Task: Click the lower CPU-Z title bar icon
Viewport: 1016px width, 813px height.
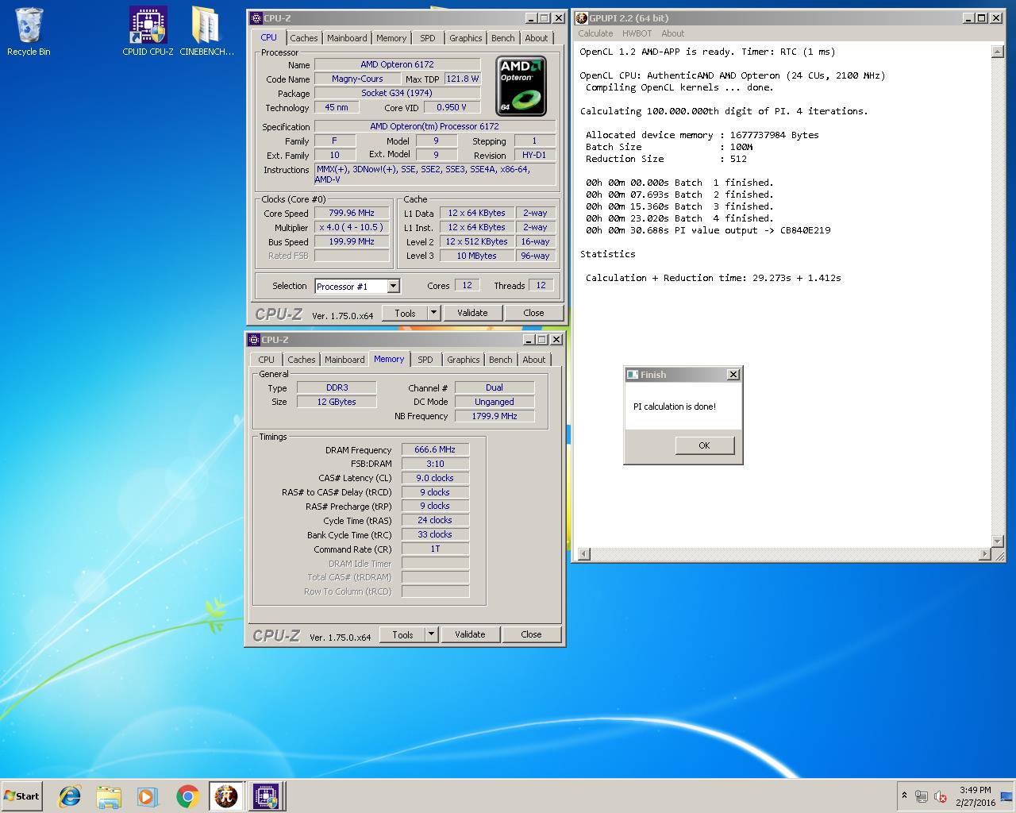Action: [x=254, y=340]
